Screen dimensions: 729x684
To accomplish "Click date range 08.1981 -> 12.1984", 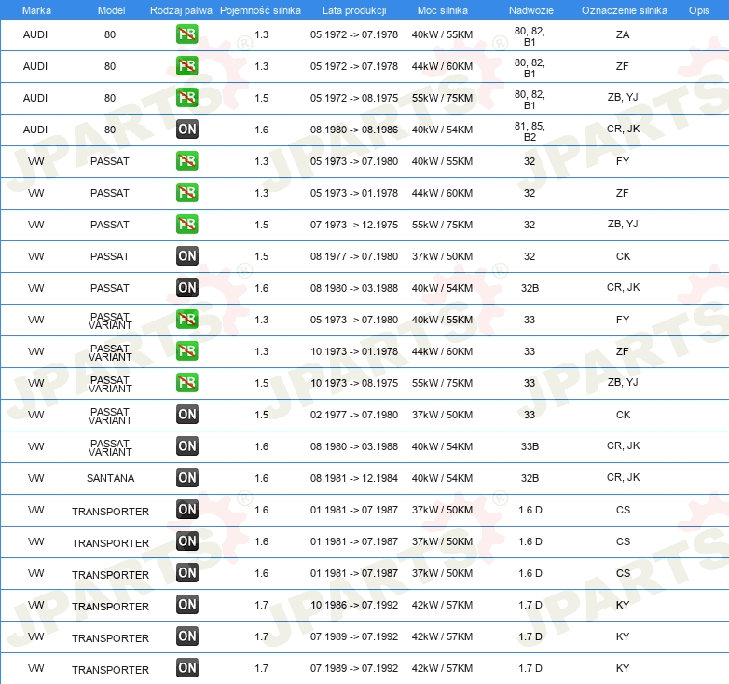I will click(x=354, y=478).
